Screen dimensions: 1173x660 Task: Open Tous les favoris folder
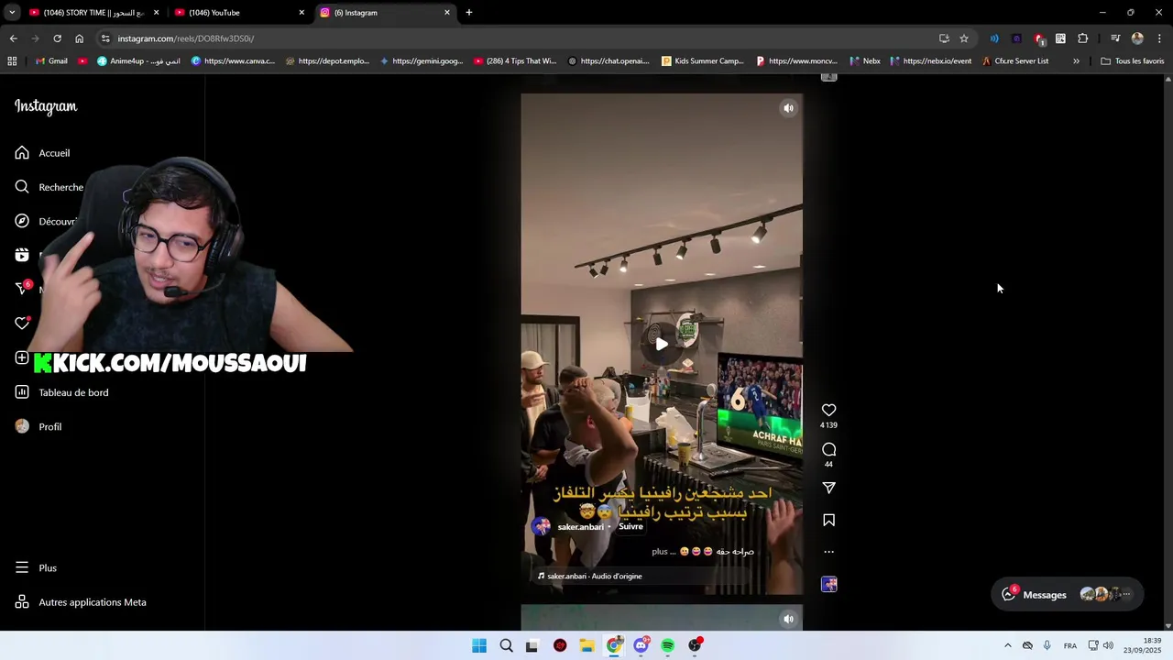tap(1133, 61)
